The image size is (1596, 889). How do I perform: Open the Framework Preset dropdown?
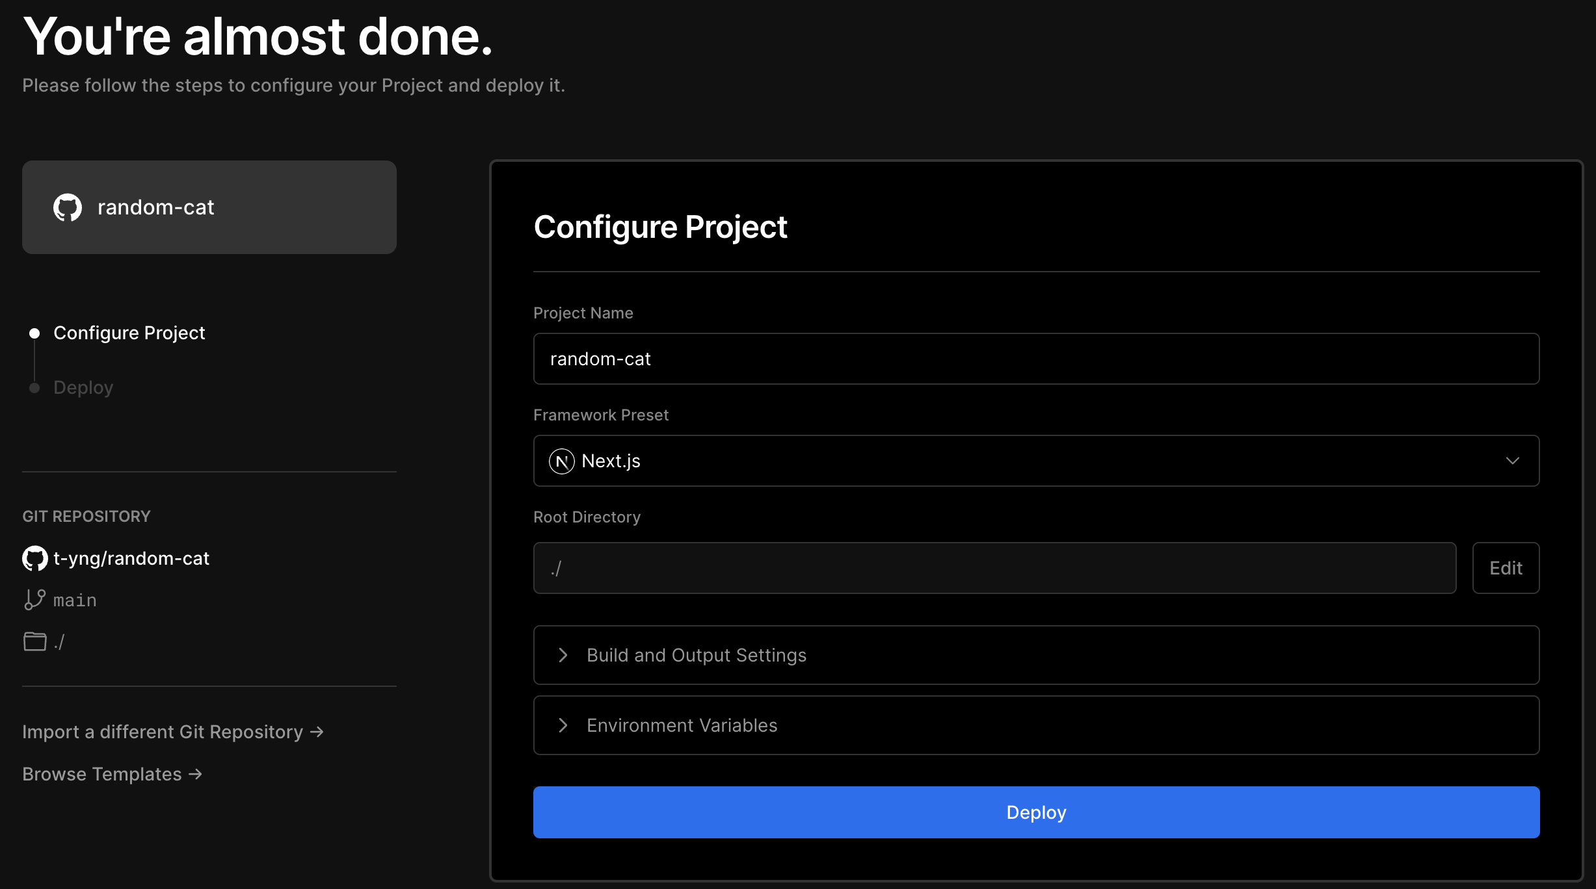pos(1035,460)
